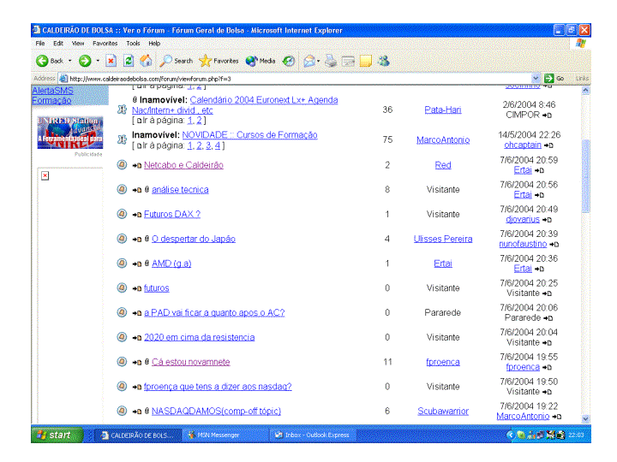The image size is (617, 462).
Task: Expand the address bar dropdown arrow
Action: click(x=536, y=79)
